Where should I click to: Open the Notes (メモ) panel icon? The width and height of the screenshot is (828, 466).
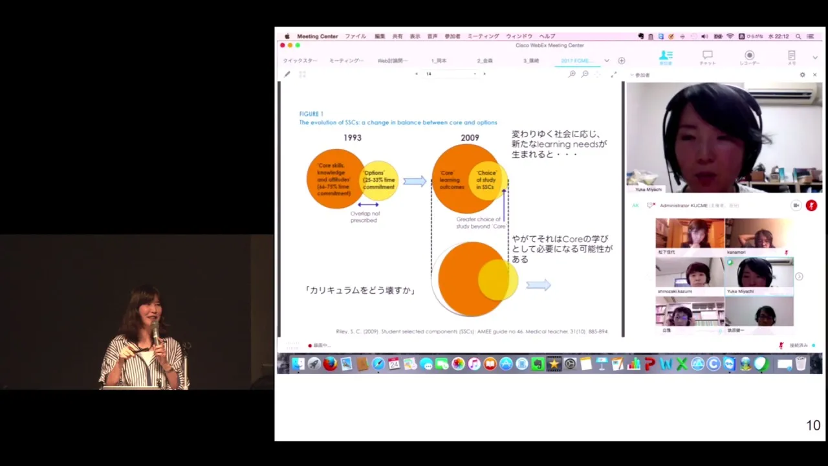tap(791, 58)
